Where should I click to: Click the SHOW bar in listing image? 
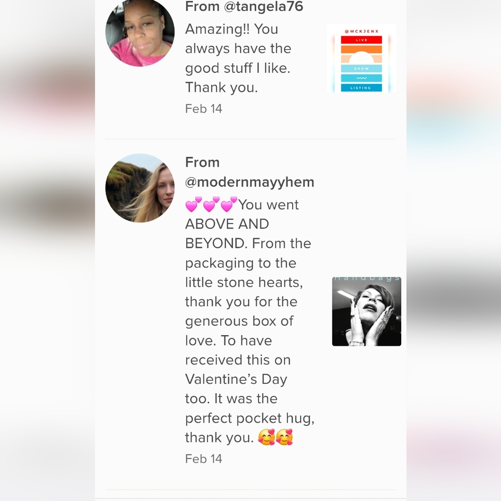tap(361, 68)
